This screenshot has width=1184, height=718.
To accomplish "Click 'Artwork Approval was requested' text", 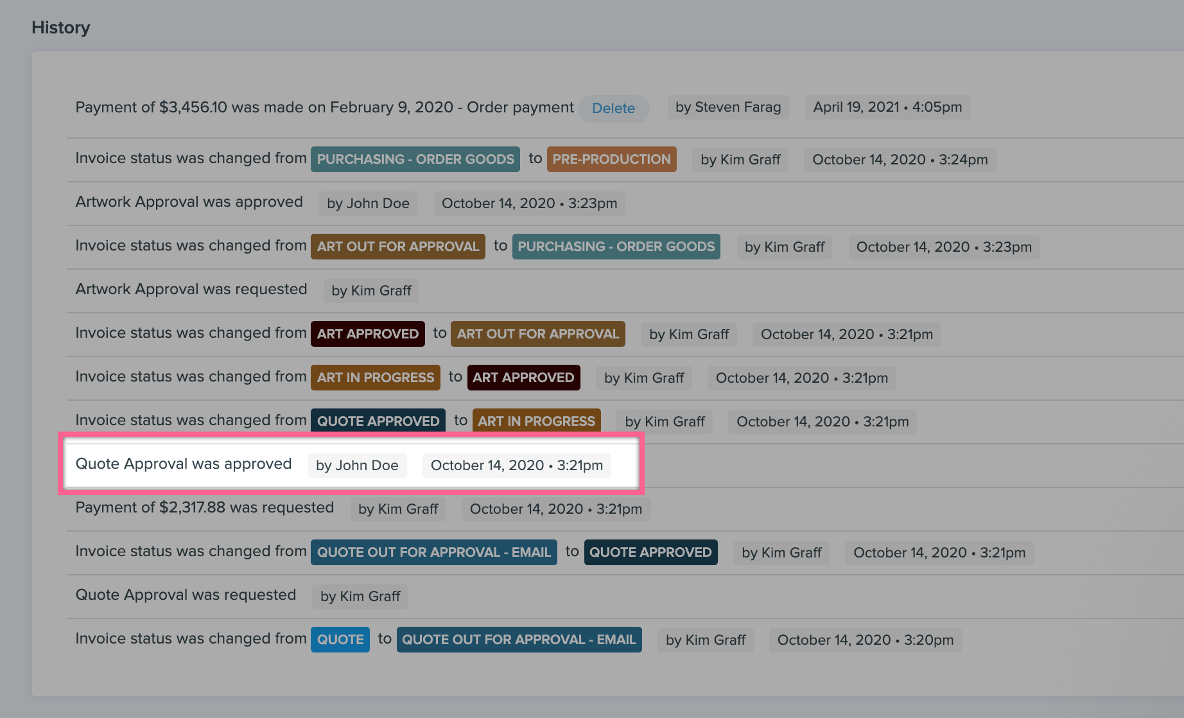I will click(x=191, y=289).
